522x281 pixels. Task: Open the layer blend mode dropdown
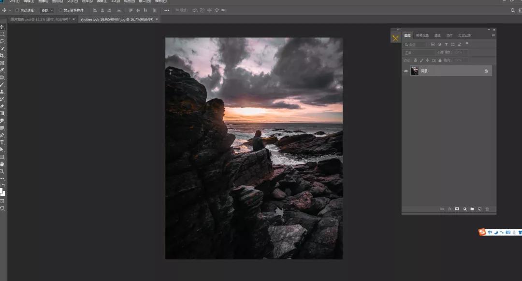(x=419, y=52)
